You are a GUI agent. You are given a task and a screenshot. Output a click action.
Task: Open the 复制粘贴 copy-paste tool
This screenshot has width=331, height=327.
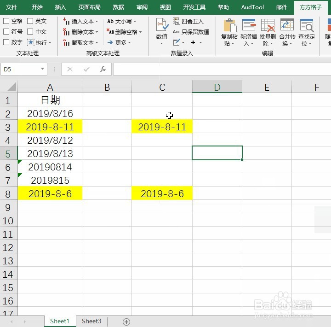tap(229, 32)
